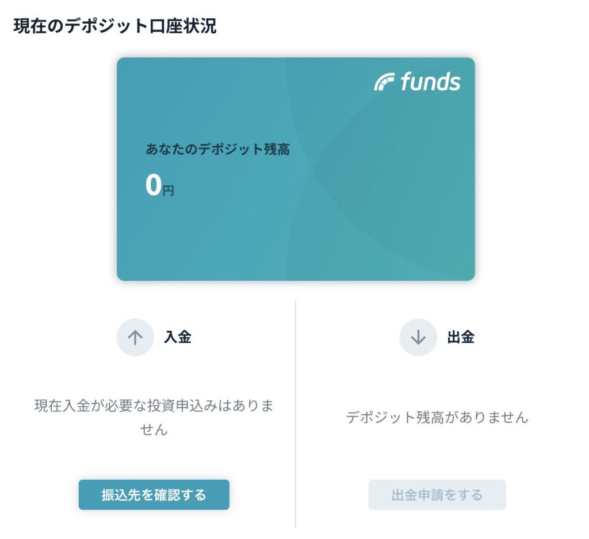Click the withdrawal down-arrow icon
Viewport: 589px width, 539px height.
click(x=418, y=337)
